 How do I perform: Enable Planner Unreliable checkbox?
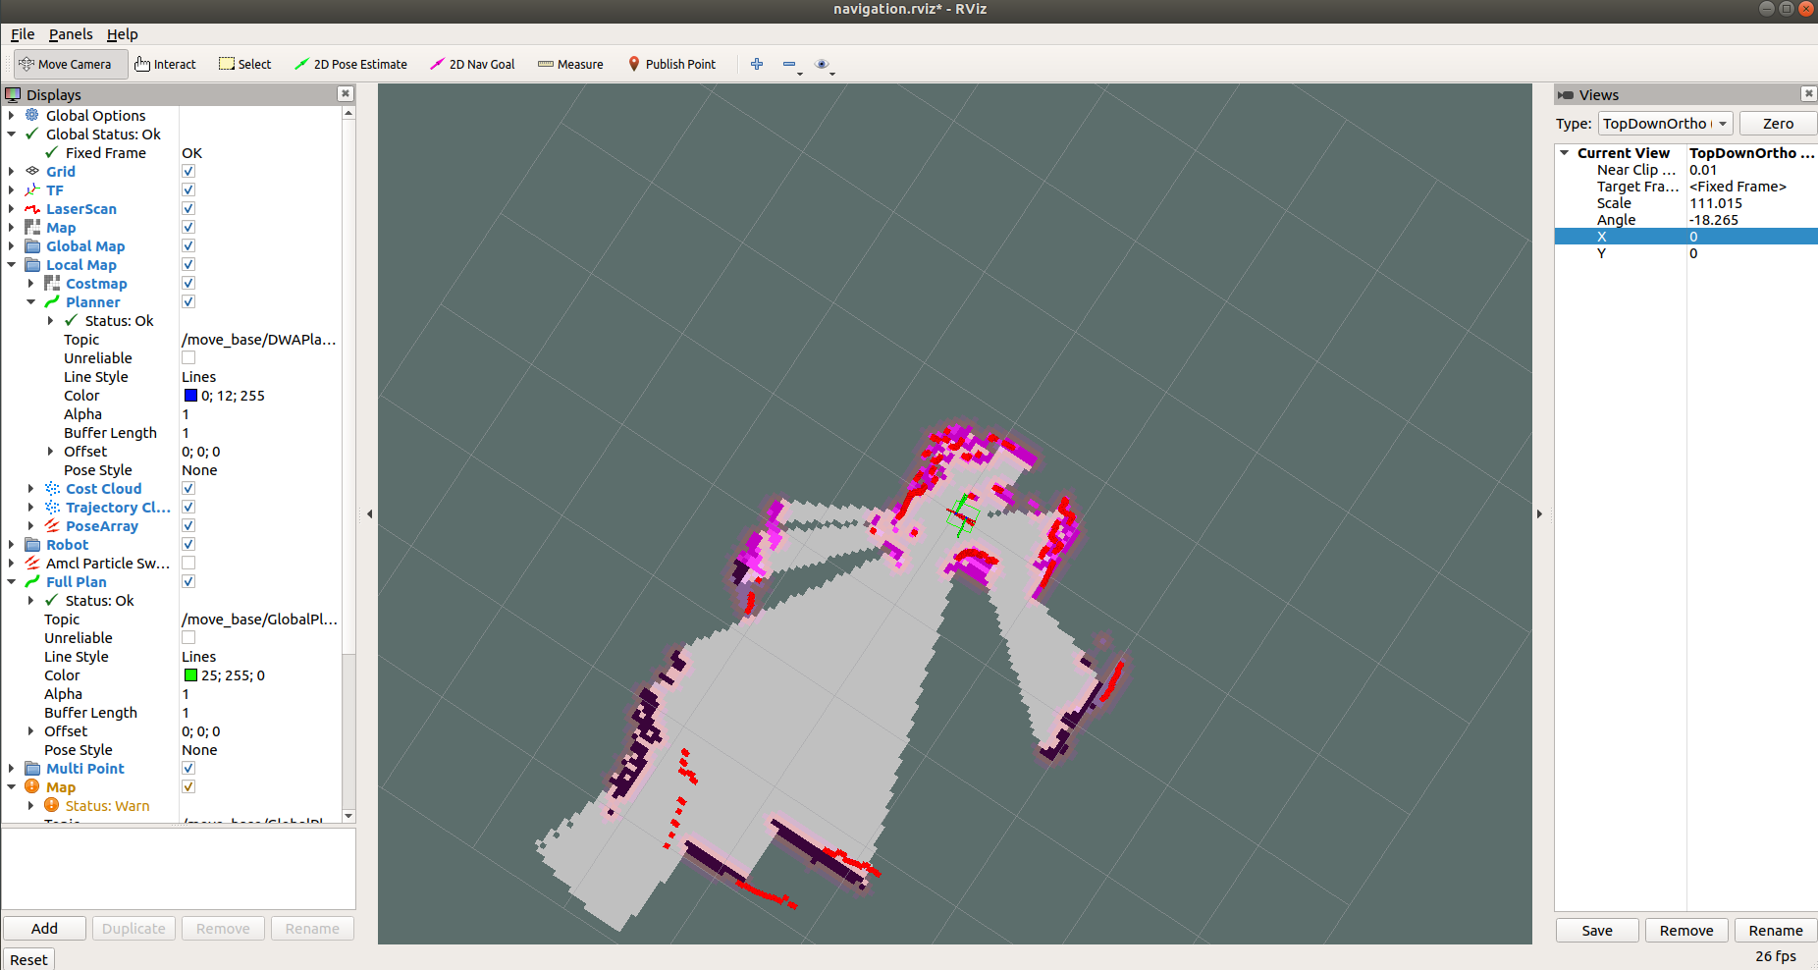point(188,357)
